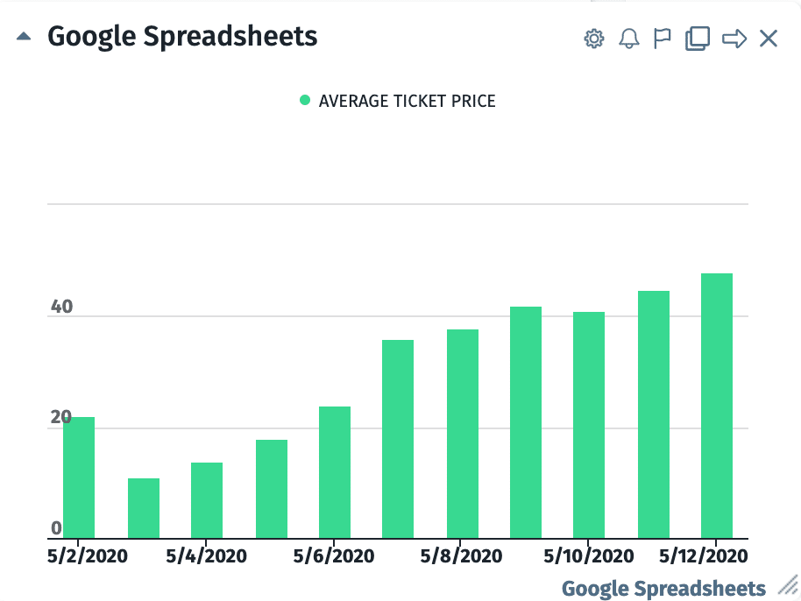Select the 5/2/2020 bar
The width and height of the screenshot is (801, 601).
point(79,477)
